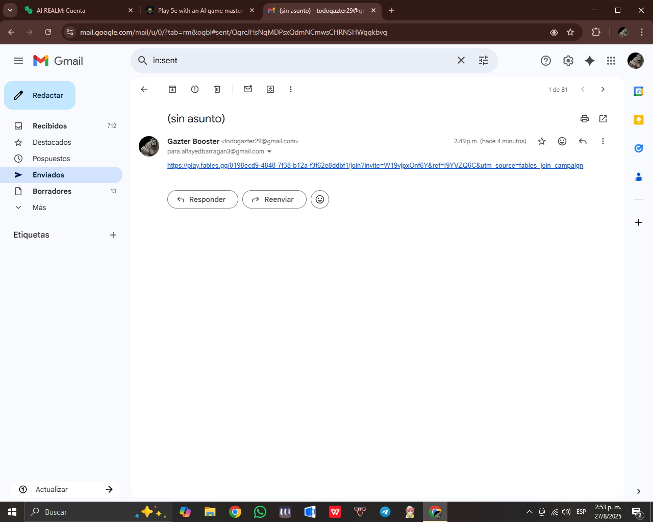Delete this message with the trash icon
Screen dimensions: 653x522
pos(217,89)
